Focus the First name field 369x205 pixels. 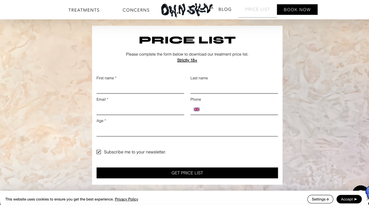click(x=140, y=88)
